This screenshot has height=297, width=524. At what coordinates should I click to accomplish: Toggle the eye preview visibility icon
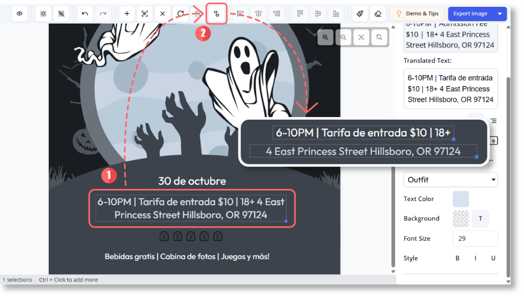click(x=19, y=14)
